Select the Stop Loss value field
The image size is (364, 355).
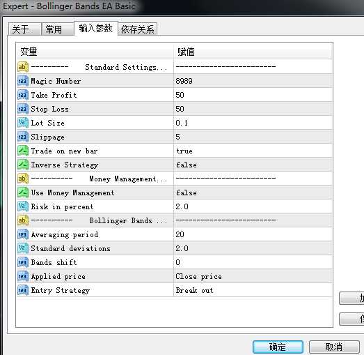[253, 109]
